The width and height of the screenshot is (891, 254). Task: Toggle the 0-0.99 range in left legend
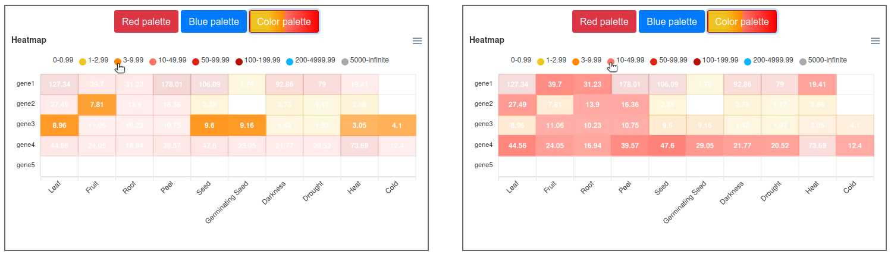62,60
